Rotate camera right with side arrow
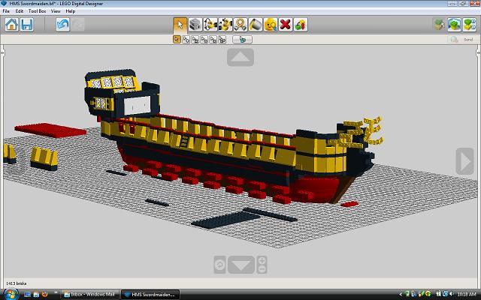 point(464,161)
